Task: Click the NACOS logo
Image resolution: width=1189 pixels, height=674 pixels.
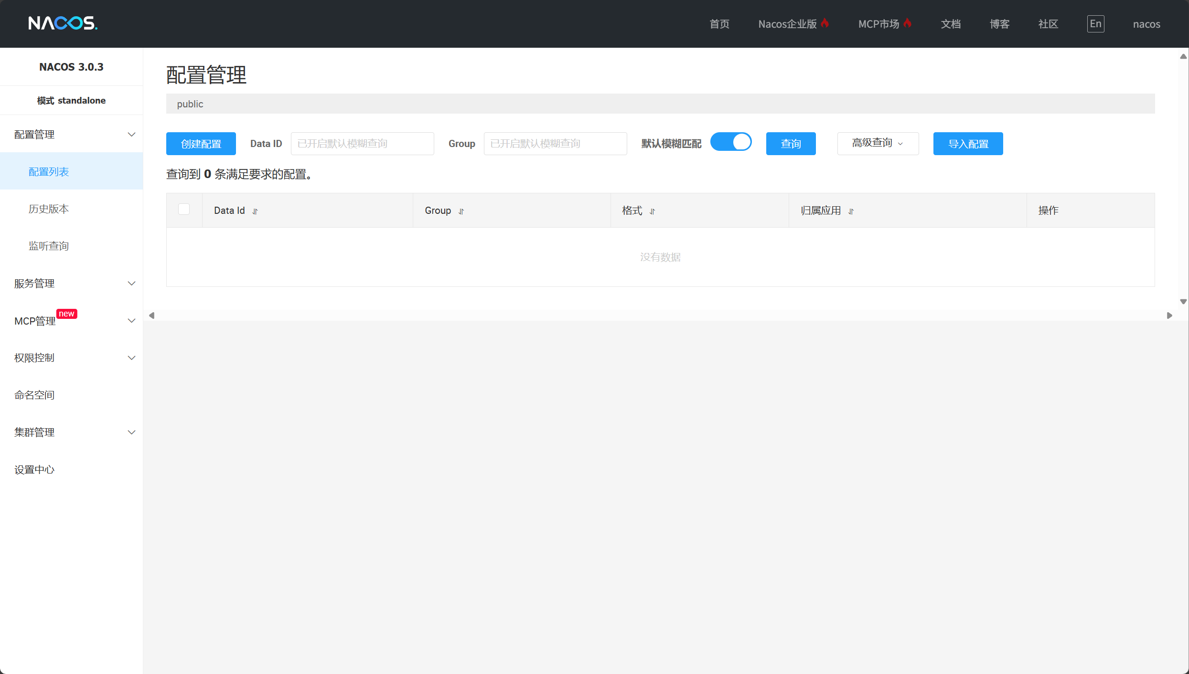Action: coord(63,23)
